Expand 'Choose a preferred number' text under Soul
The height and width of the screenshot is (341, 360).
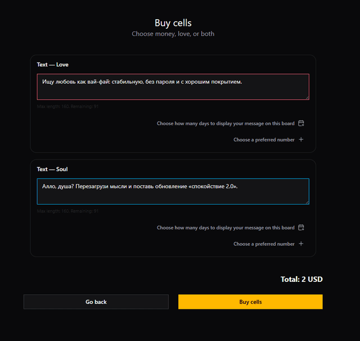(x=264, y=244)
